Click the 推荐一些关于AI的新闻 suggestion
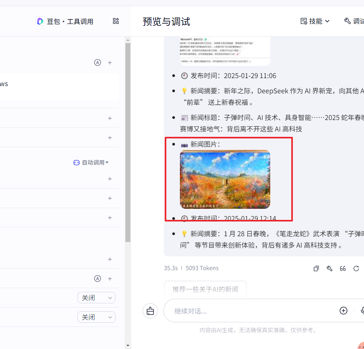364x349 pixels. 205,289
